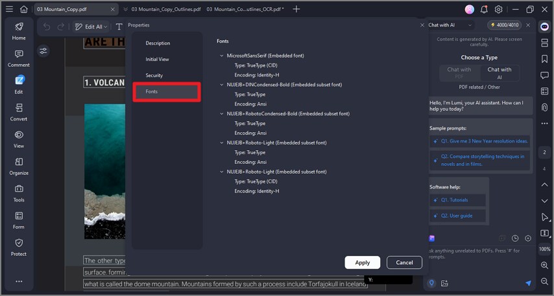This screenshot has height=296, width=554.
Task: Collapse the NUJEJB+RobotoCondensed-Bold font entry
Action: click(x=221, y=113)
